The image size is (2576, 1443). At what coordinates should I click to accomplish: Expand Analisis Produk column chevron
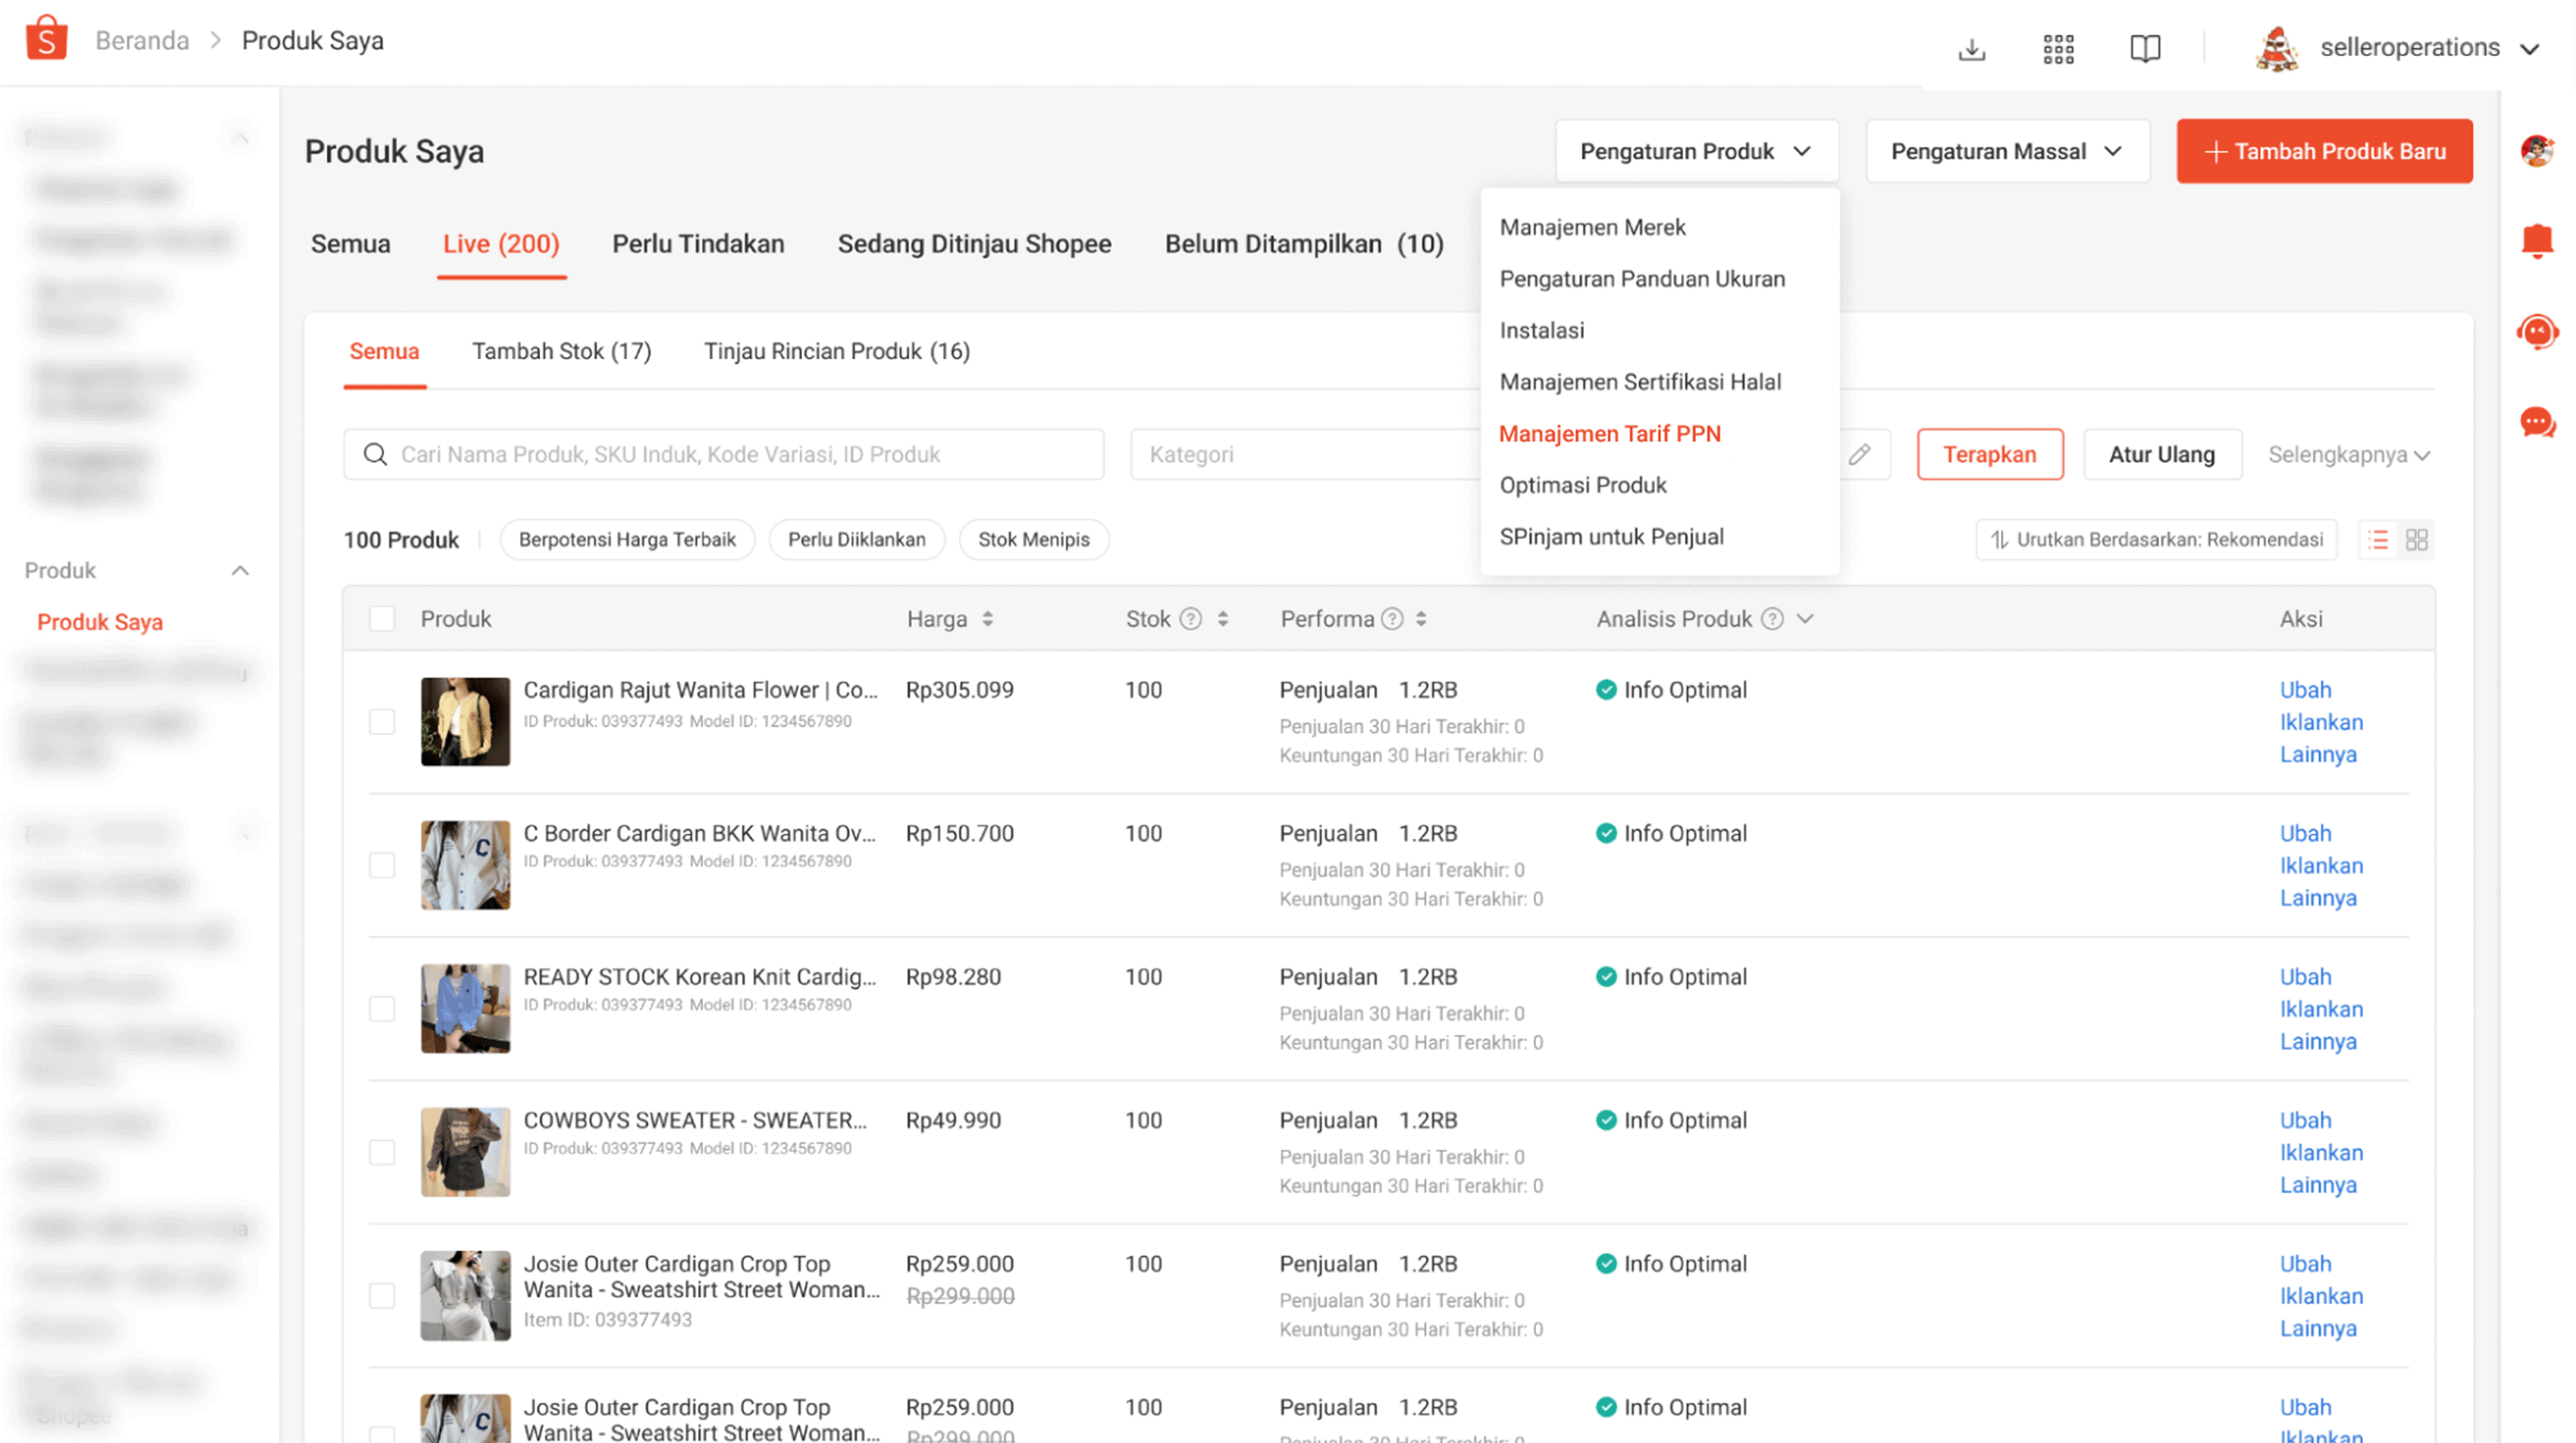1805,619
